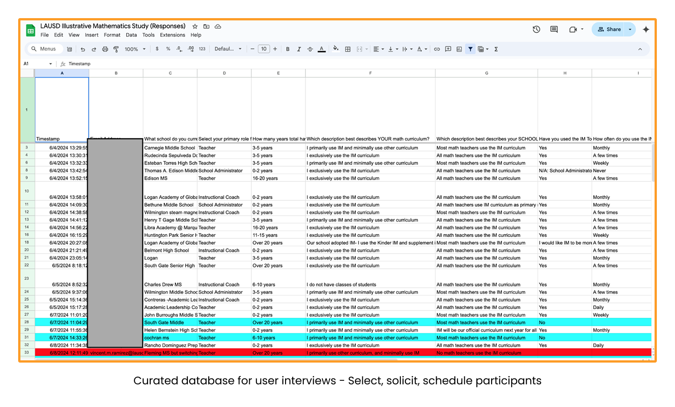Open the name box dropdown arrow

click(x=50, y=64)
